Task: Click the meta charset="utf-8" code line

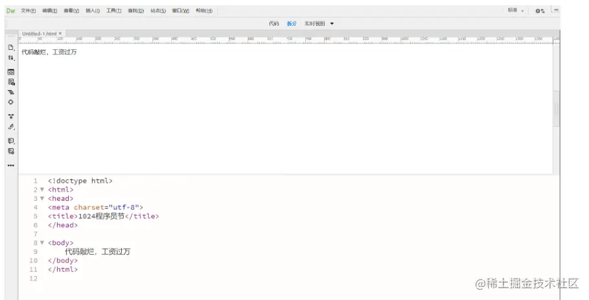Action: [95, 207]
